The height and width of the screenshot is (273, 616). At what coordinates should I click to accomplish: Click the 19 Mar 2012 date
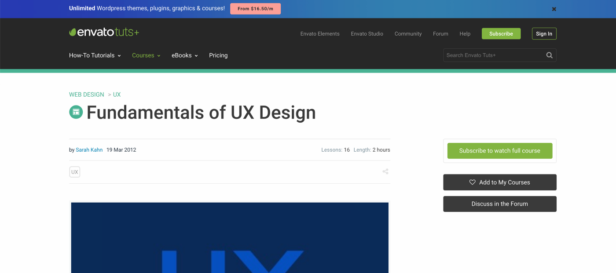point(121,150)
